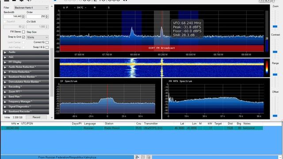This screenshot has width=283, height=159.
Task: Expand the Baseband Noise Blanker panel
Action: (26, 77)
